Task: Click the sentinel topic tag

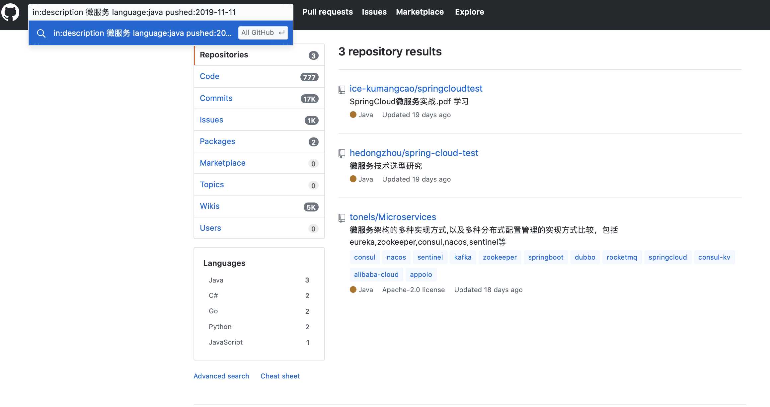Action: [x=430, y=257]
